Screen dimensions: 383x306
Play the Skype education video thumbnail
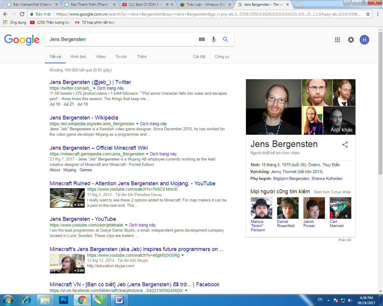tap(67, 264)
